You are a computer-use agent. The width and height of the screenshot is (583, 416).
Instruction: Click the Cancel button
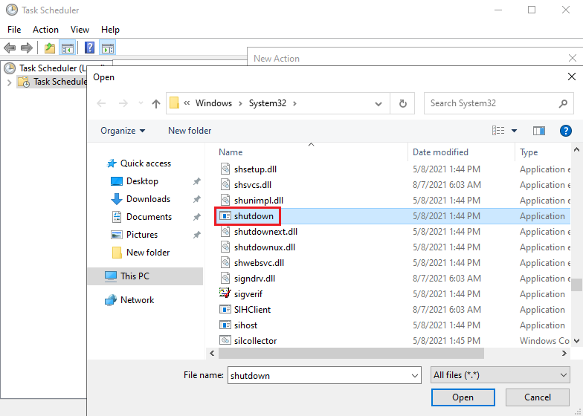pyautogui.click(x=537, y=397)
